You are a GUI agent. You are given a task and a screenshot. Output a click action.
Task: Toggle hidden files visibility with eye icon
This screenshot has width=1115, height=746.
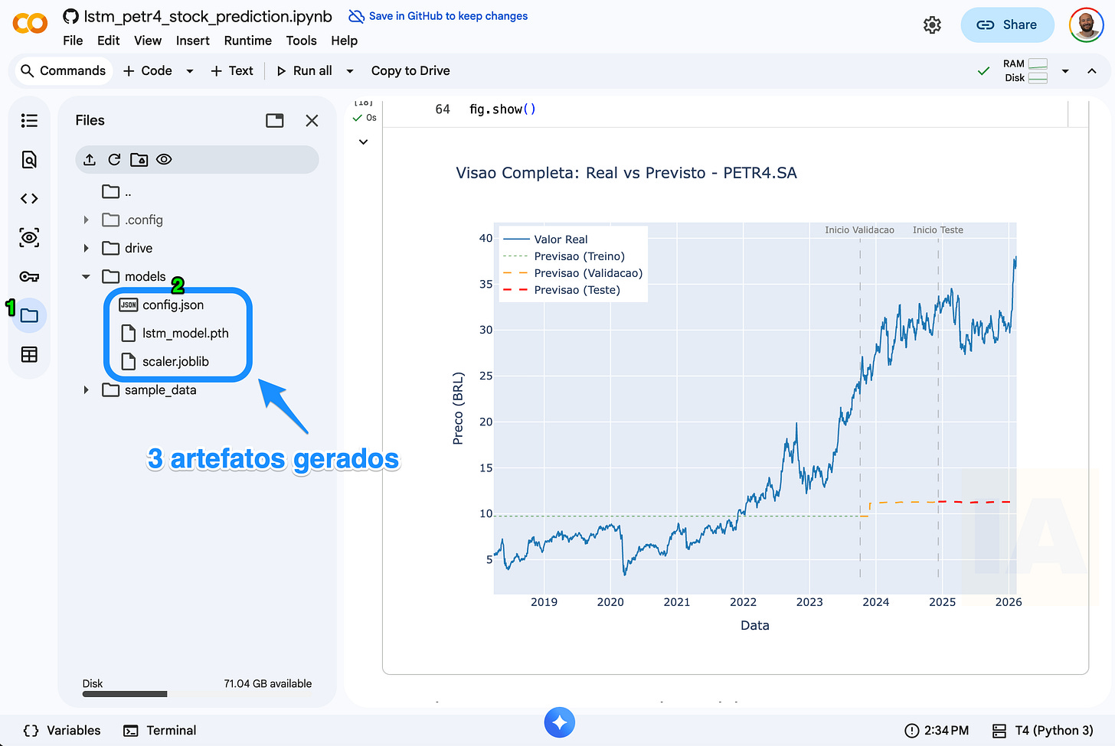164,159
